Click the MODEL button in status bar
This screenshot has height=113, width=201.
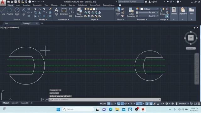(103, 104)
